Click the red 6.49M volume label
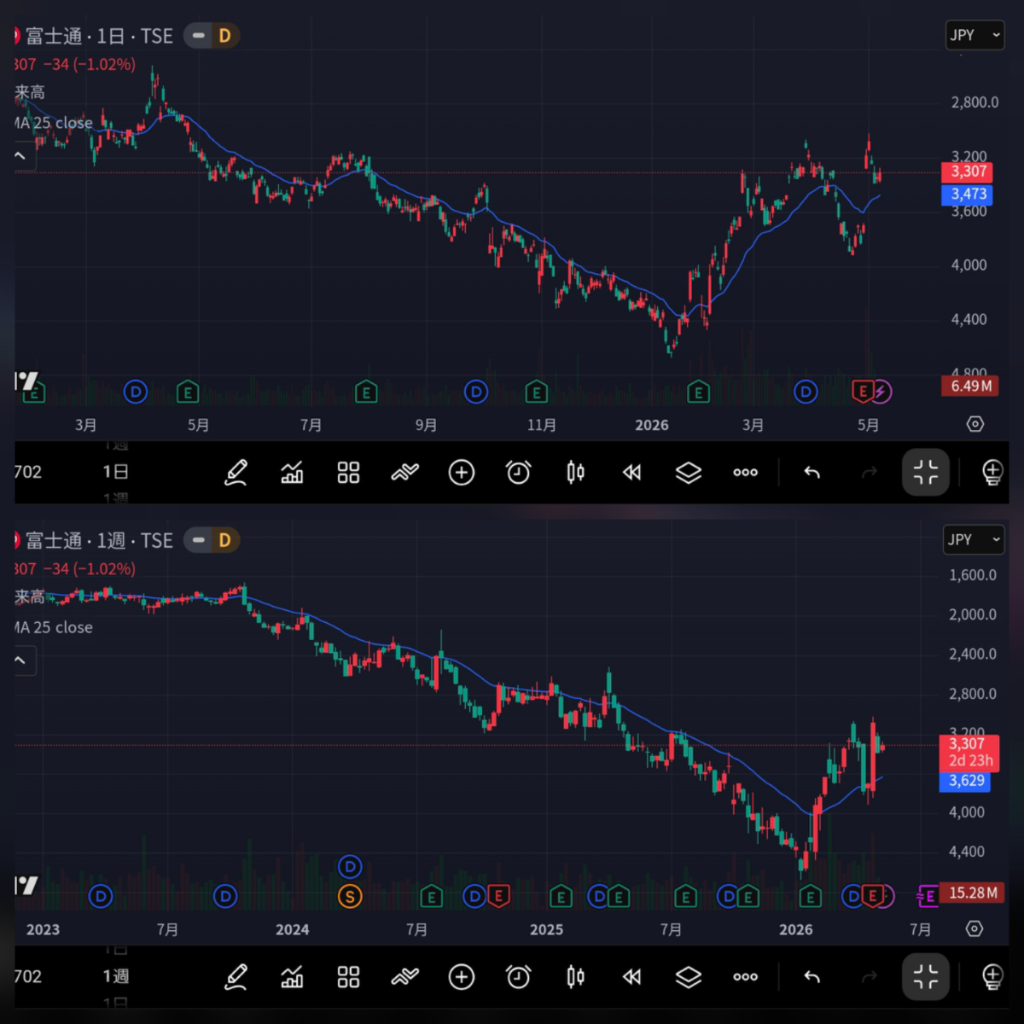 click(971, 387)
